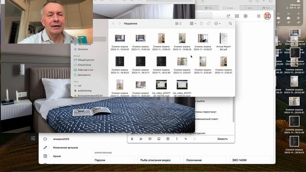This screenshot has width=306, height=172.
Task: Select the first ice_video mp4 file
Action: [x=161, y=88]
